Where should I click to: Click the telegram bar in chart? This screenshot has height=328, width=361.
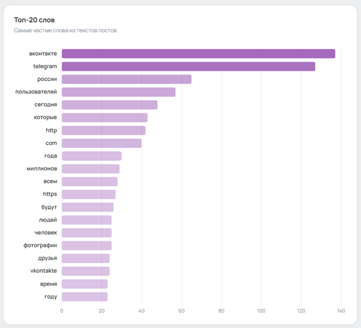coord(188,66)
